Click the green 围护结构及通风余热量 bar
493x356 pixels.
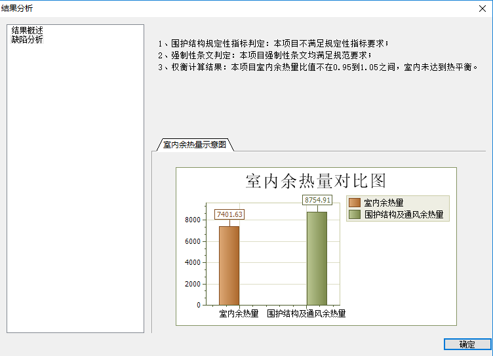point(317,258)
